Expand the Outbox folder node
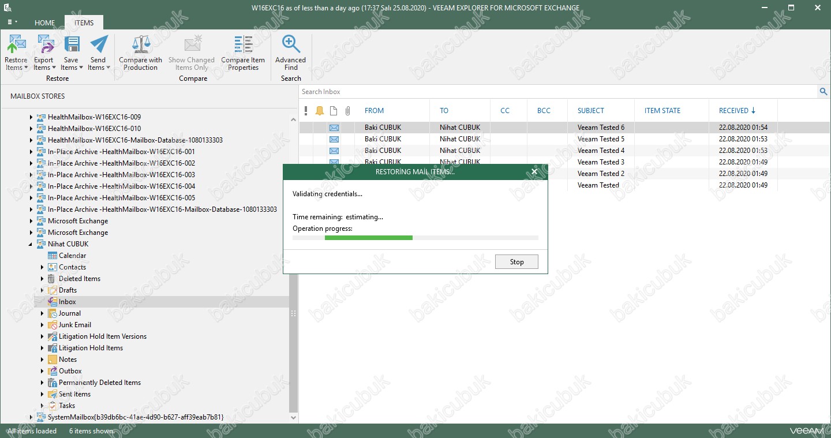Image resolution: width=831 pixels, height=438 pixels. pyautogui.click(x=42, y=371)
